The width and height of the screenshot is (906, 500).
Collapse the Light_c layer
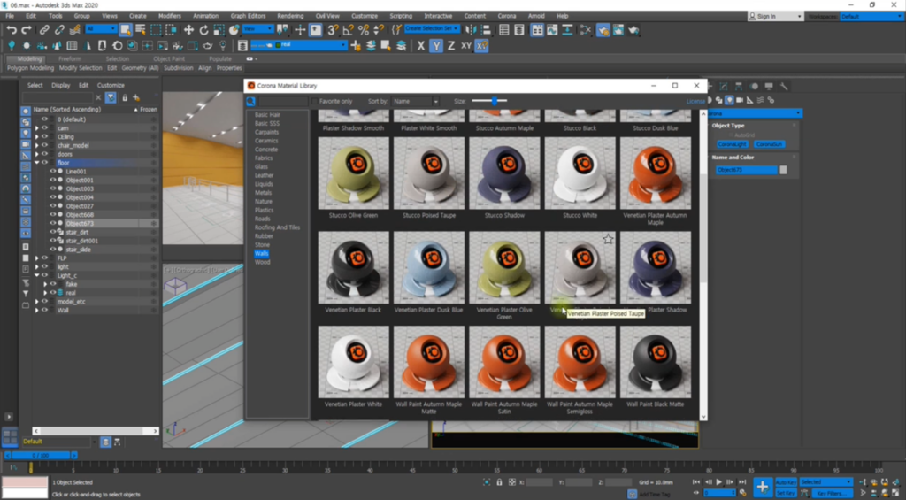coord(36,275)
